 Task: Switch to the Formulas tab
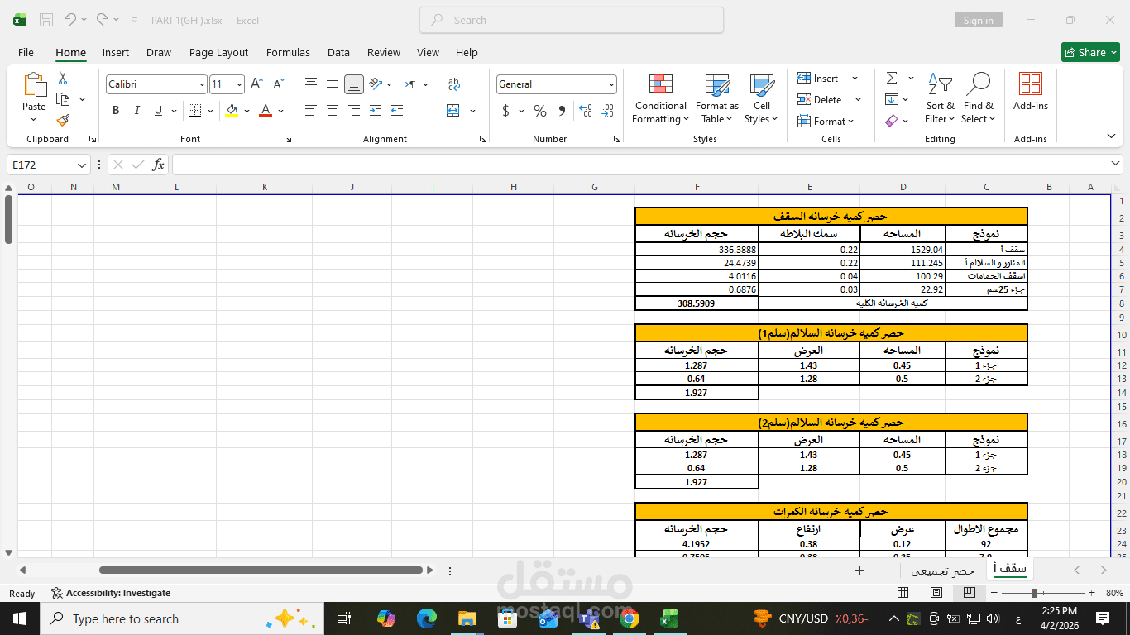coord(288,52)
